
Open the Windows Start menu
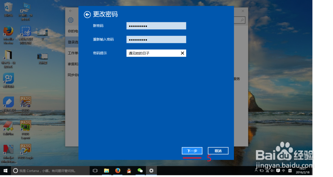(x=6, y=171)
